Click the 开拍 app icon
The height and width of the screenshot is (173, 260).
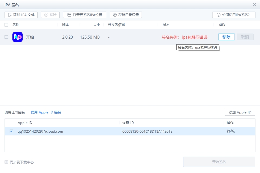coord(18,37)
